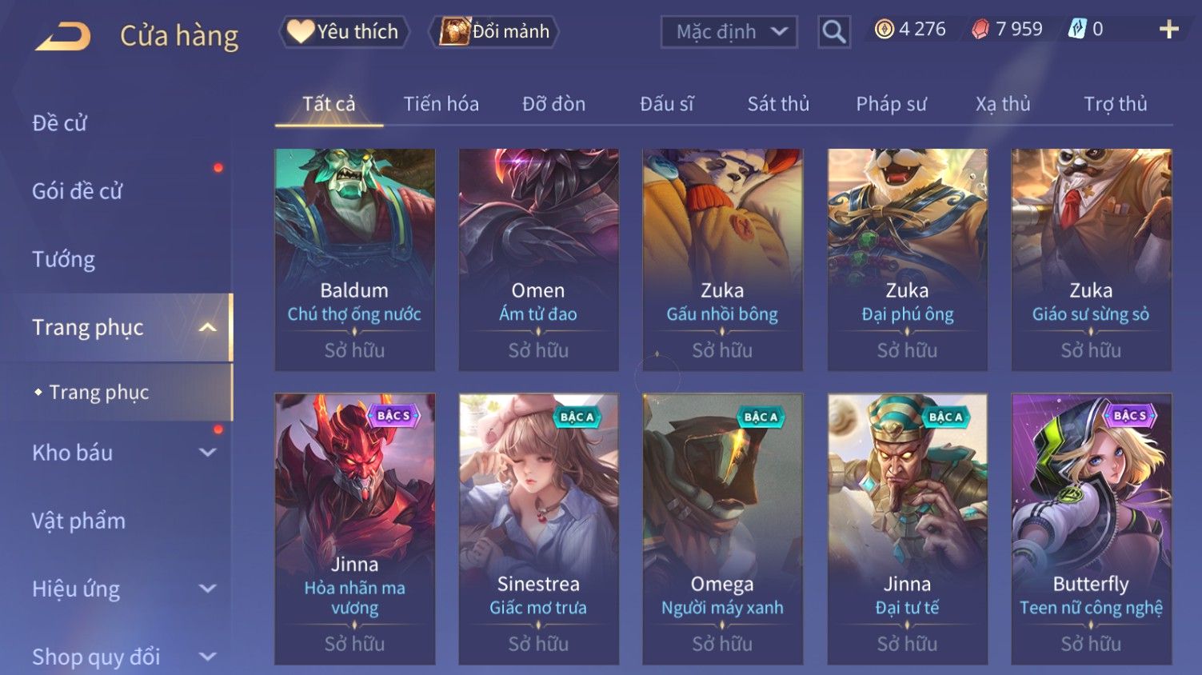Viewport: 1202px width, 675px height.
Task: Open Sinestrea Giấc mơ trưa skin card
Action: [x=538, y=529]
